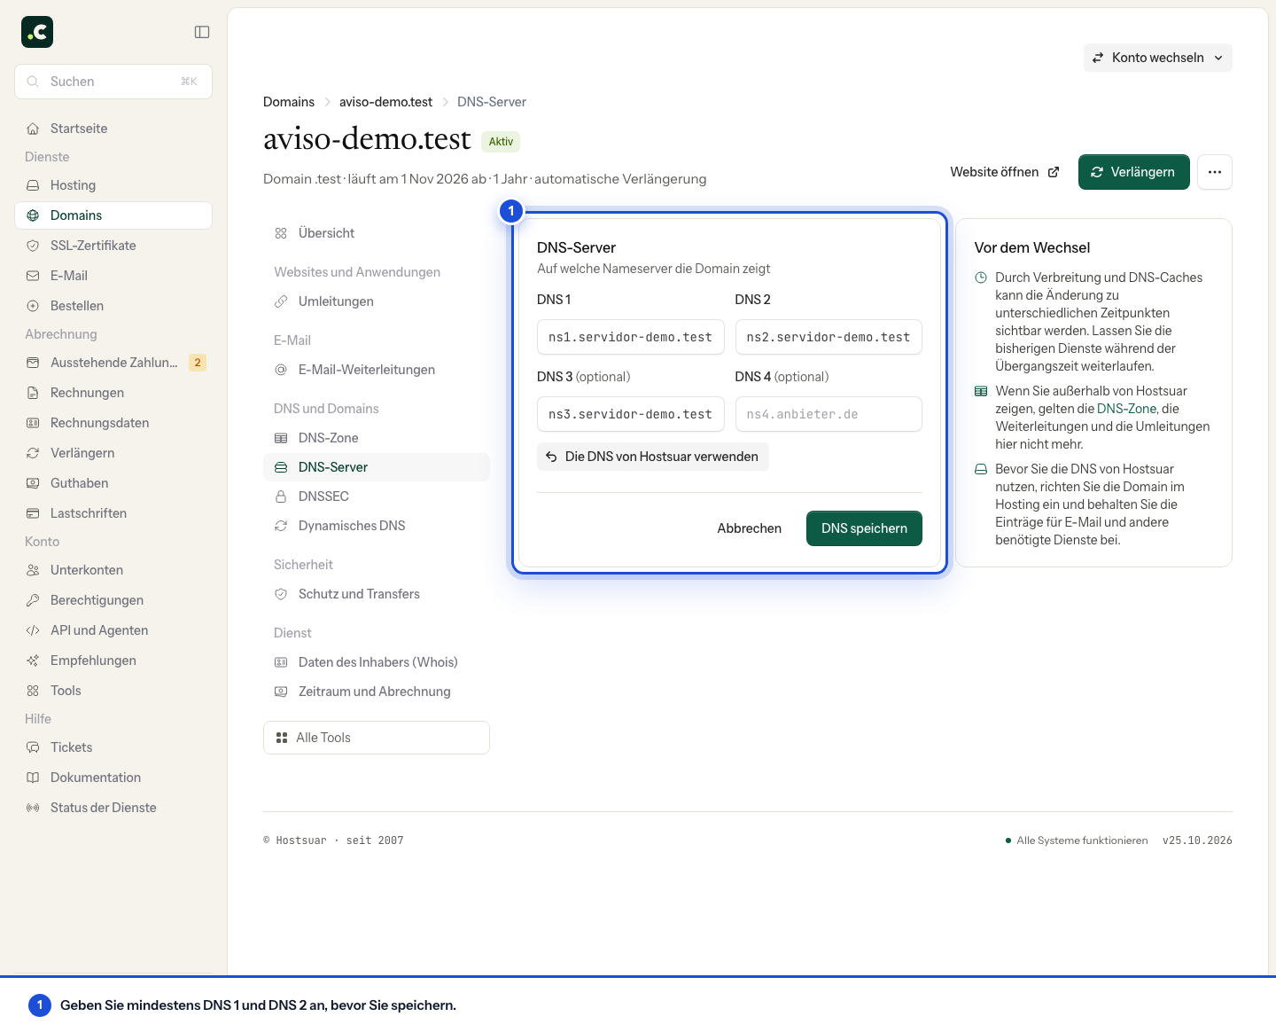Click the Domains breadcrumb link
This screenshot has width=1276, height=1032.
(289, 102)
